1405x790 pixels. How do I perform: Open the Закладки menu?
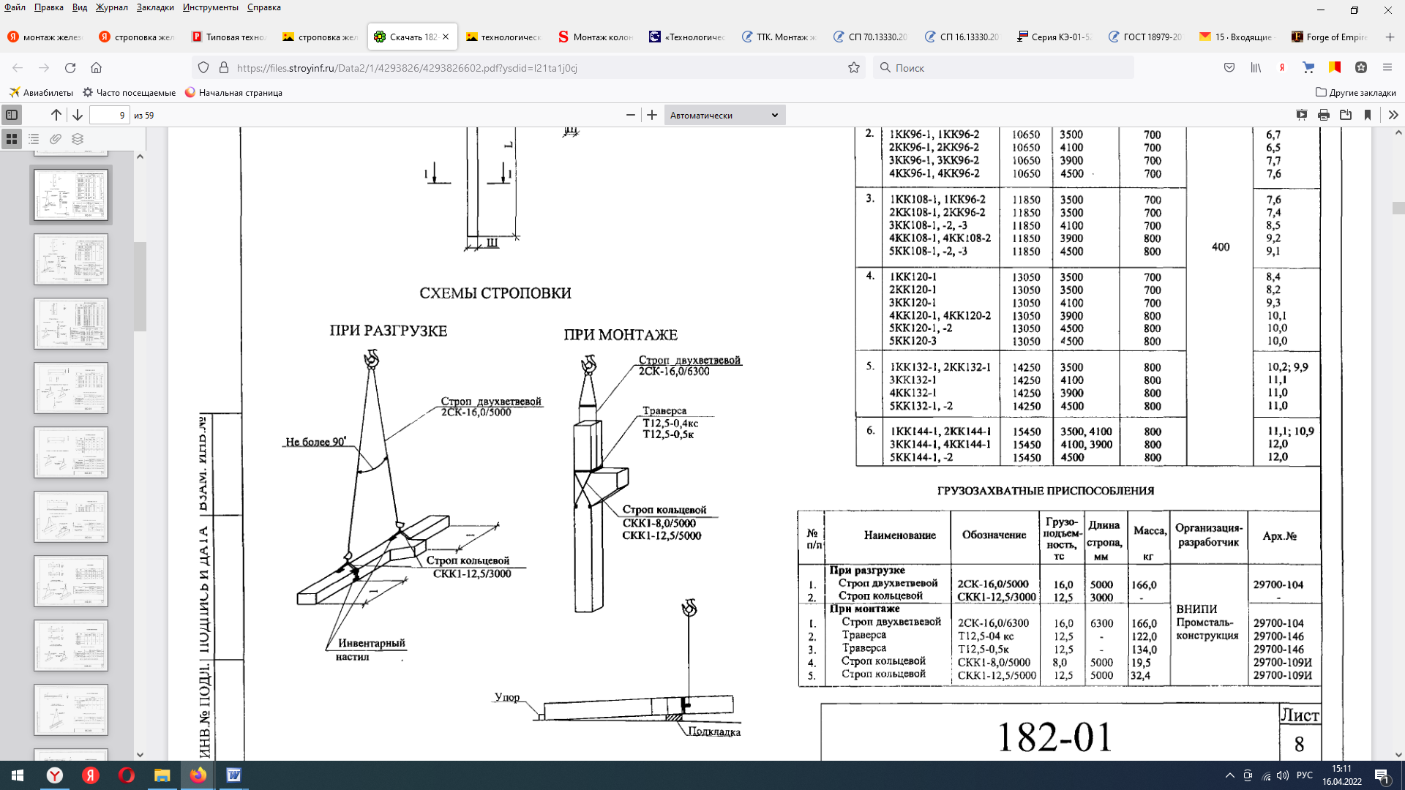155,7
